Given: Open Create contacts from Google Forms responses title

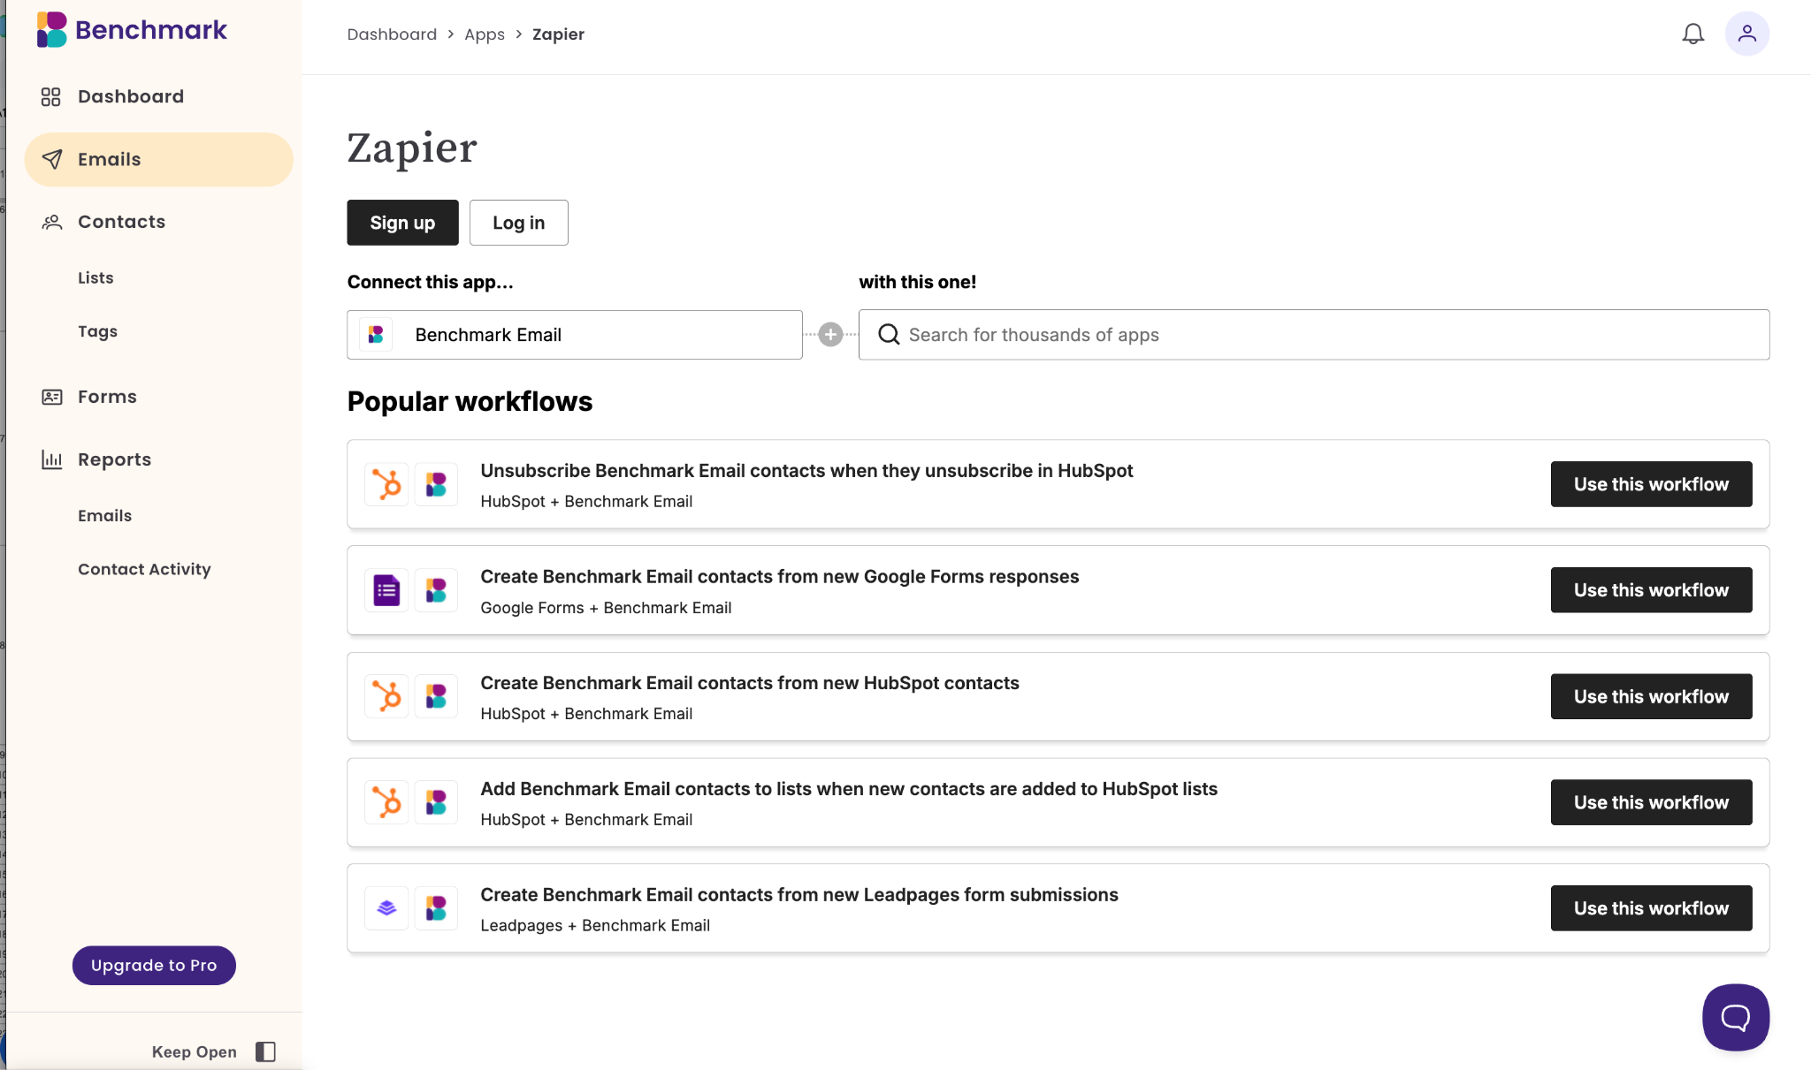Looking at the screenshot, I should click(780, 577).
